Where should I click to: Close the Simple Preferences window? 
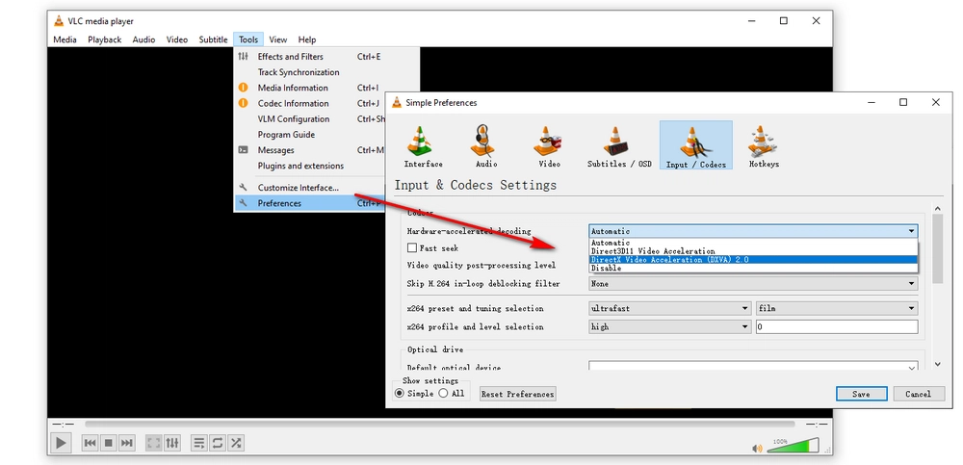[x=935, y=103]
